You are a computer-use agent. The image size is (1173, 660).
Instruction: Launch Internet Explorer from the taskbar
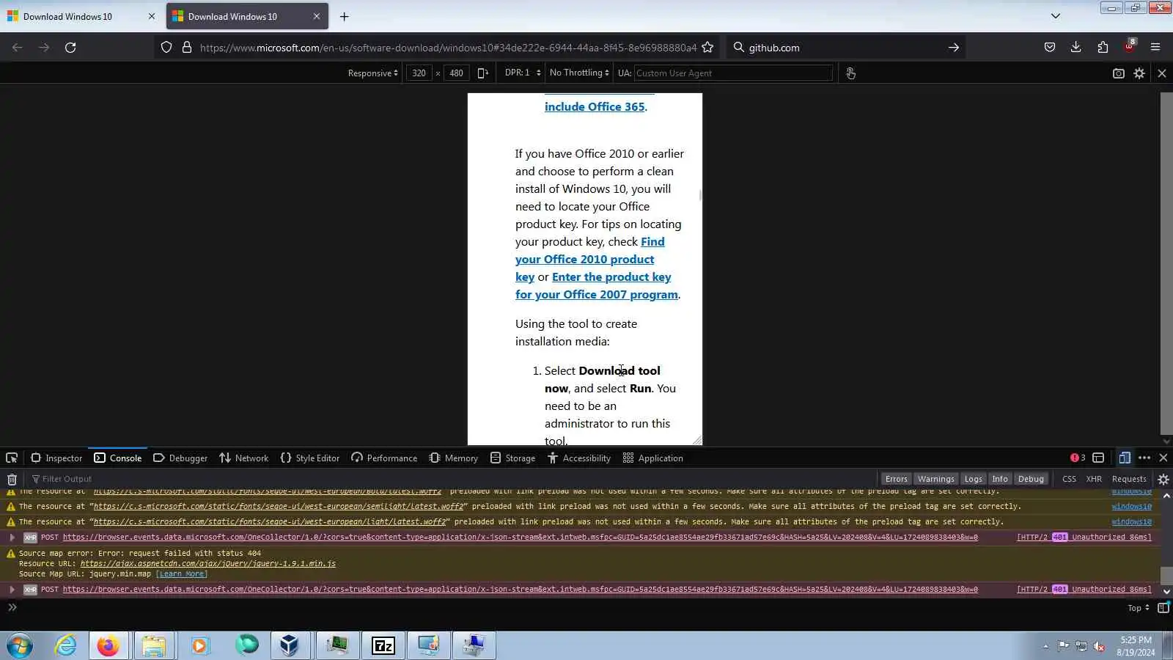[65, 645]
